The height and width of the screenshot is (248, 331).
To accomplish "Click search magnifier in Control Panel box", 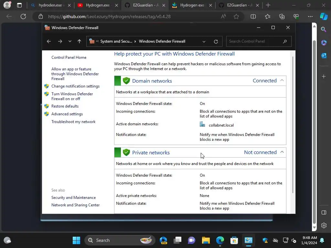I will [x=285, y=41].
